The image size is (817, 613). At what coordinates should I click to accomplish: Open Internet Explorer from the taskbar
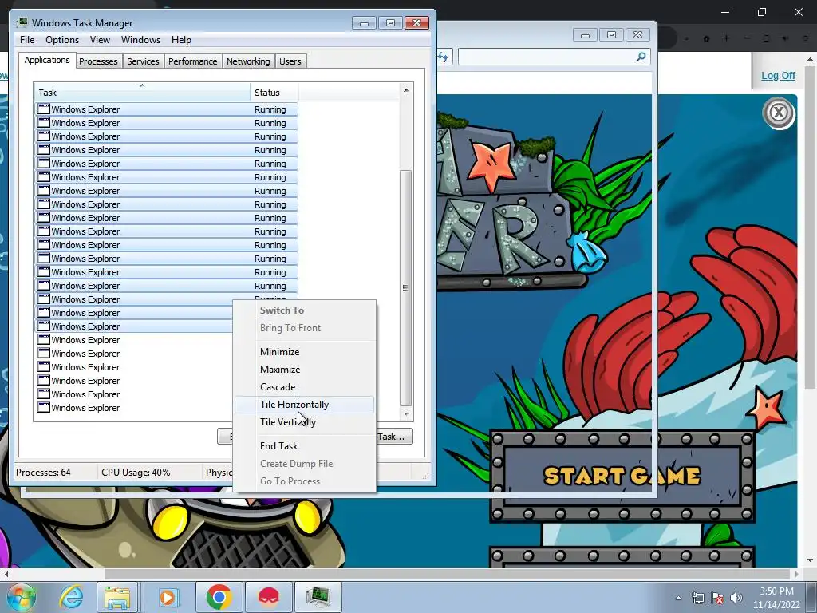click(71, 596)
